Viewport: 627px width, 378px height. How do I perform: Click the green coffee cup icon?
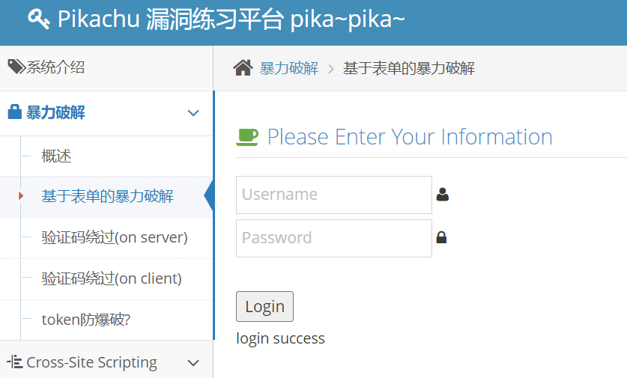[x=247, y=137]
